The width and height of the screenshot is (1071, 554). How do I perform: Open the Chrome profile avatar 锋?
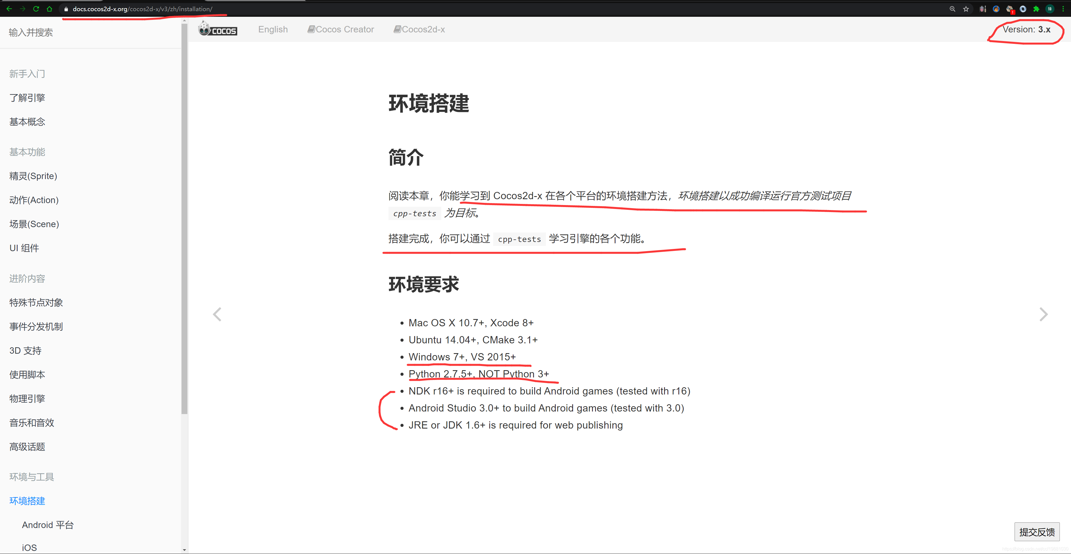[1051, 9]
